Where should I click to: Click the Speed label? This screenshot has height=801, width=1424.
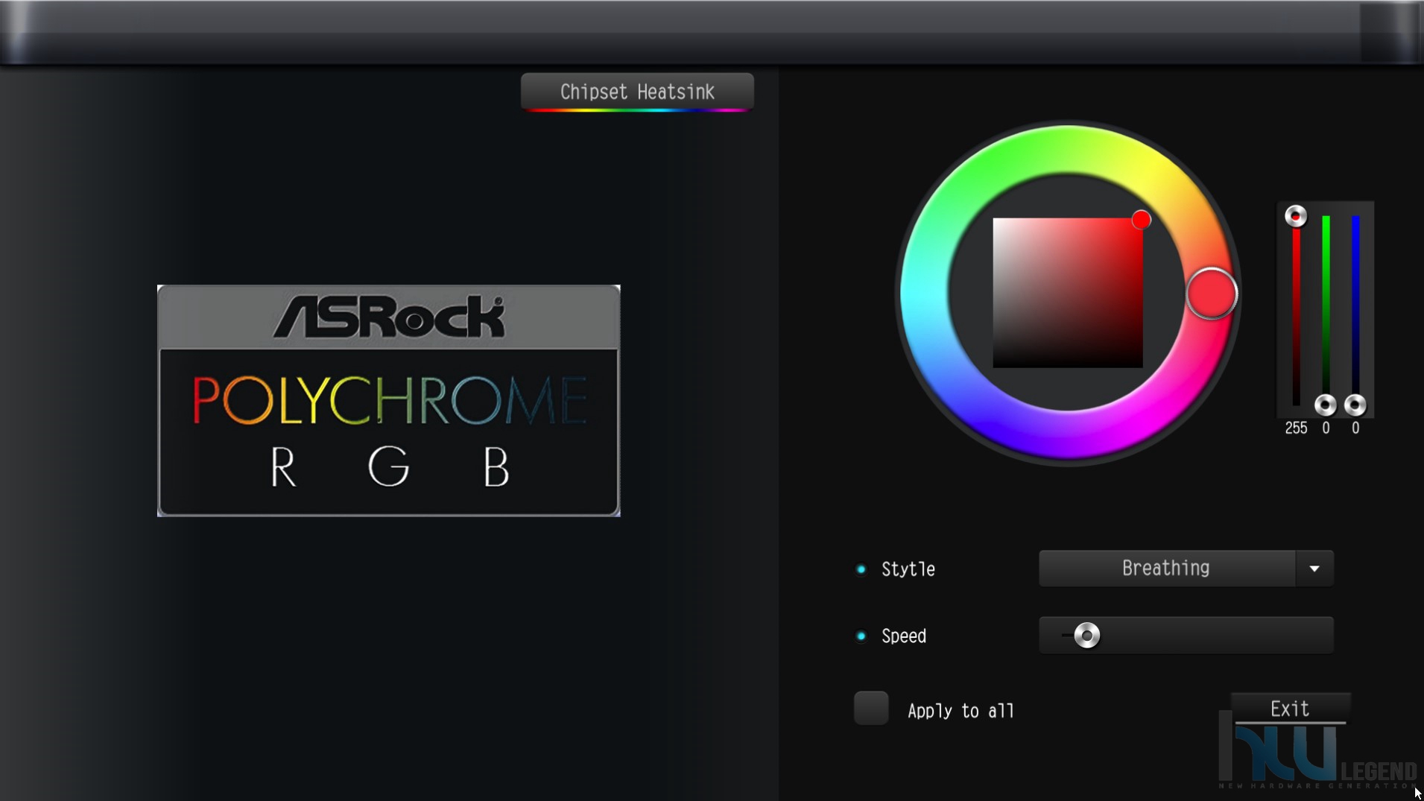coord(904,636)
